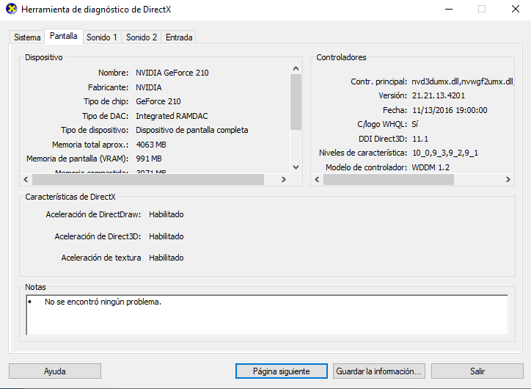Click Dispositivo horizontal scrollbar thumb

point(148,180)
